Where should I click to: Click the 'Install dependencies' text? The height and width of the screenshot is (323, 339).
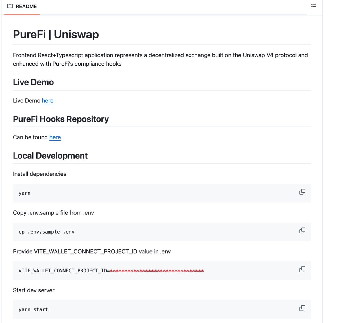point(40,174)
